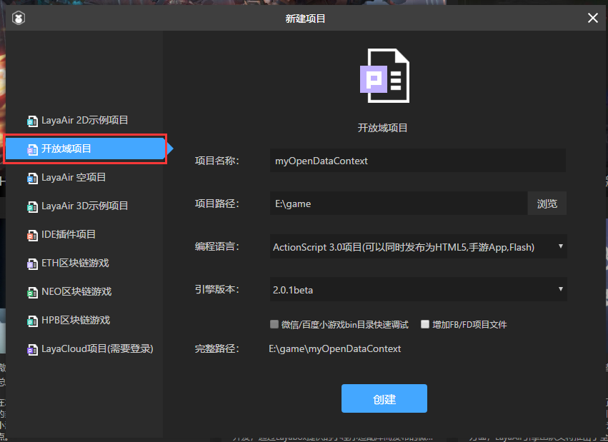Click the 项目名称 label
Screen dimensions: 608x442
point(216,161)
